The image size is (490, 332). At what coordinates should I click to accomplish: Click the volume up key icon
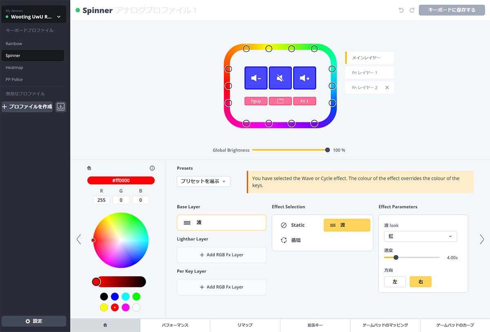[305, 78]
